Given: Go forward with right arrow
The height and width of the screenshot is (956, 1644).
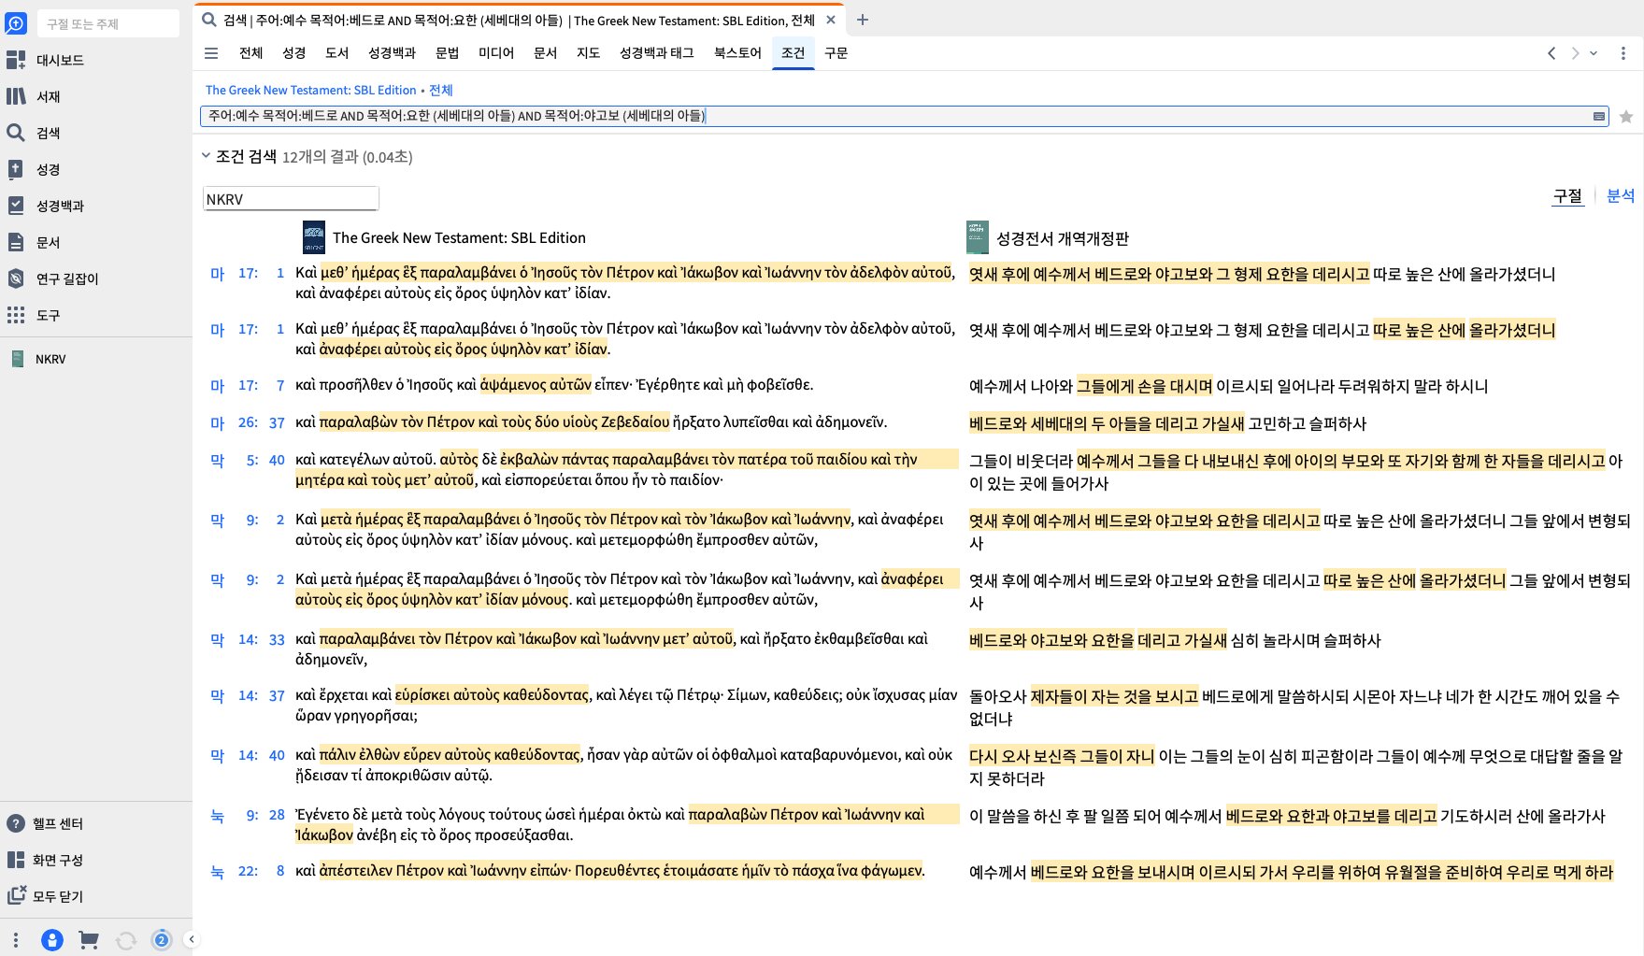Looking at the screenshot, I should coord(1575,53).
